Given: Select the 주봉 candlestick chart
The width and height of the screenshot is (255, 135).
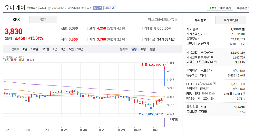Looking at the screenshot, I should tap(143, 49).
